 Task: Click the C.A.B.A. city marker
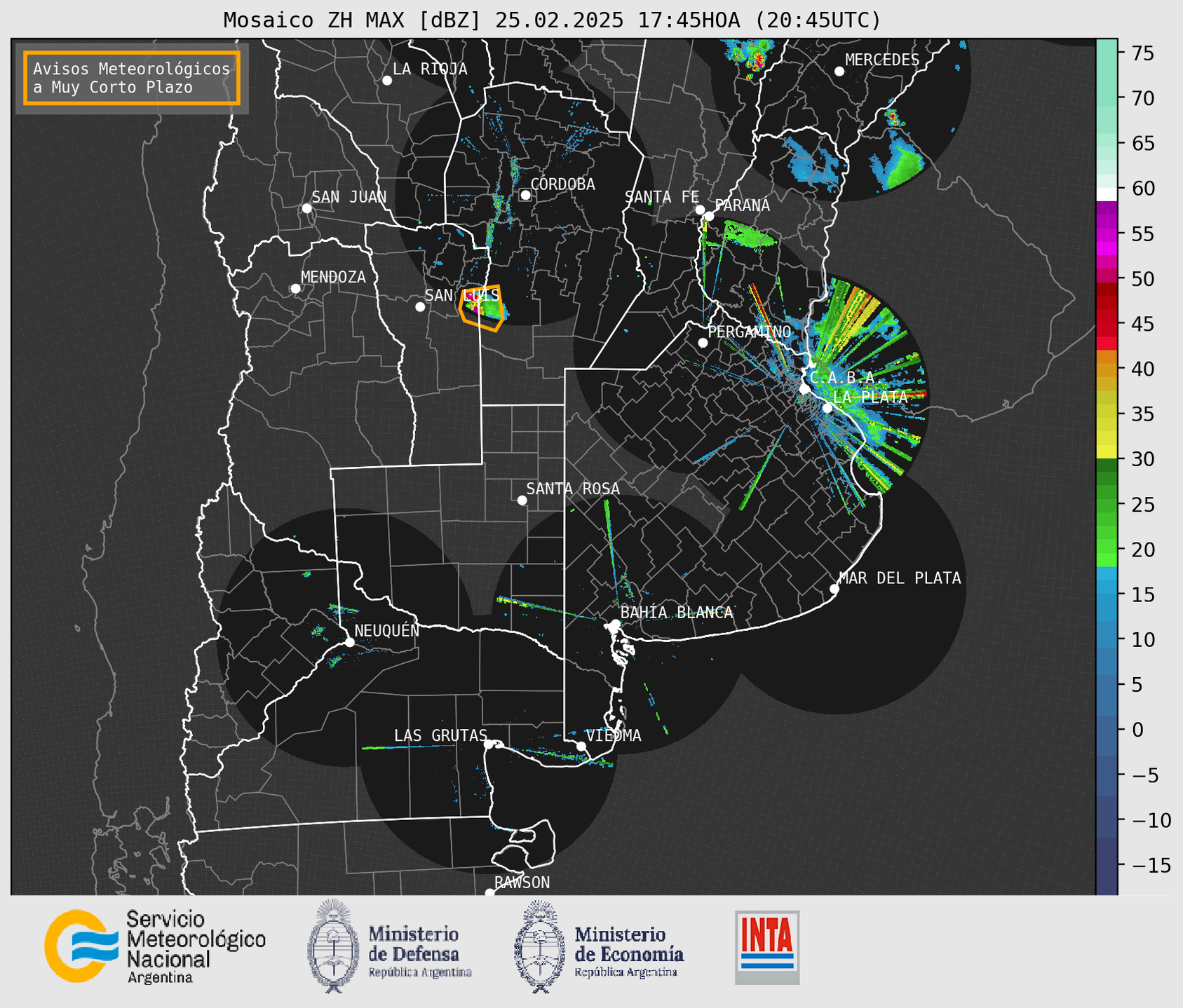pyautogui.click(x=804, y=389)
